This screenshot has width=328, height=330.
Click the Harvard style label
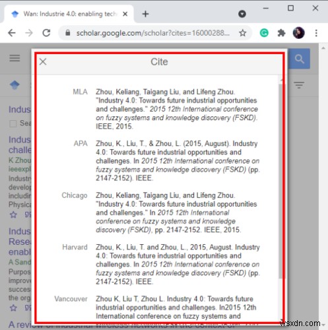pos(75,247)
